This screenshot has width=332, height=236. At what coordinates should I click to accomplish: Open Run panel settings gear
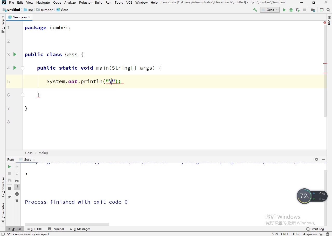(x=316, y=159)
